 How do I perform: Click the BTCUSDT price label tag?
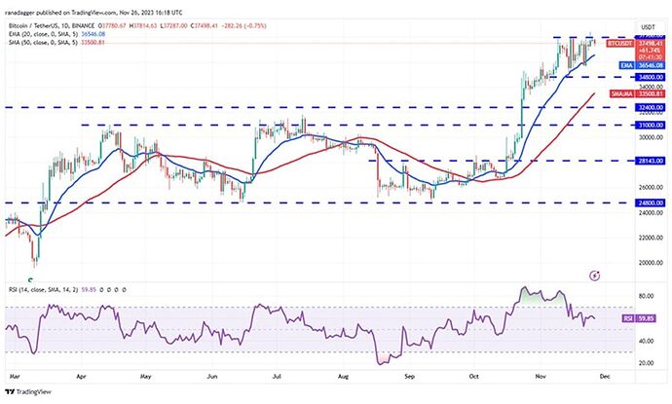(x=620, y=44)
